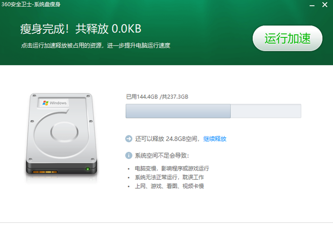
Task: Click the 360安全卫士-系统盘瘦身 window title
Action: click(x=31, y=4)
